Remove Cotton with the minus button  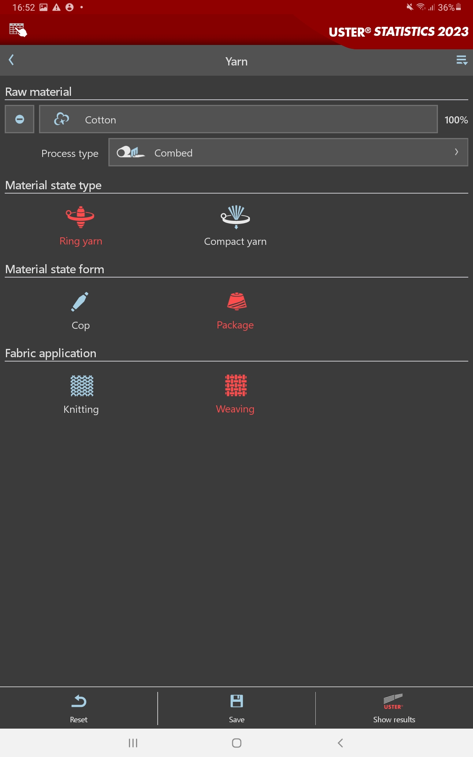(x=19, y=119)
